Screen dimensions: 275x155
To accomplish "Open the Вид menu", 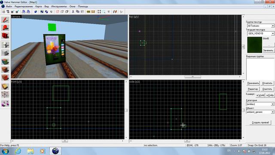I will [x=46, y=6].
